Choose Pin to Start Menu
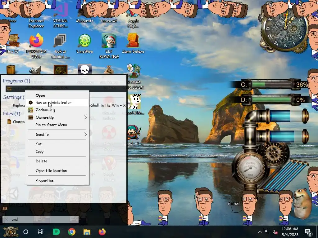The width and height of the screenshot is (318, 238). [57, 125]
